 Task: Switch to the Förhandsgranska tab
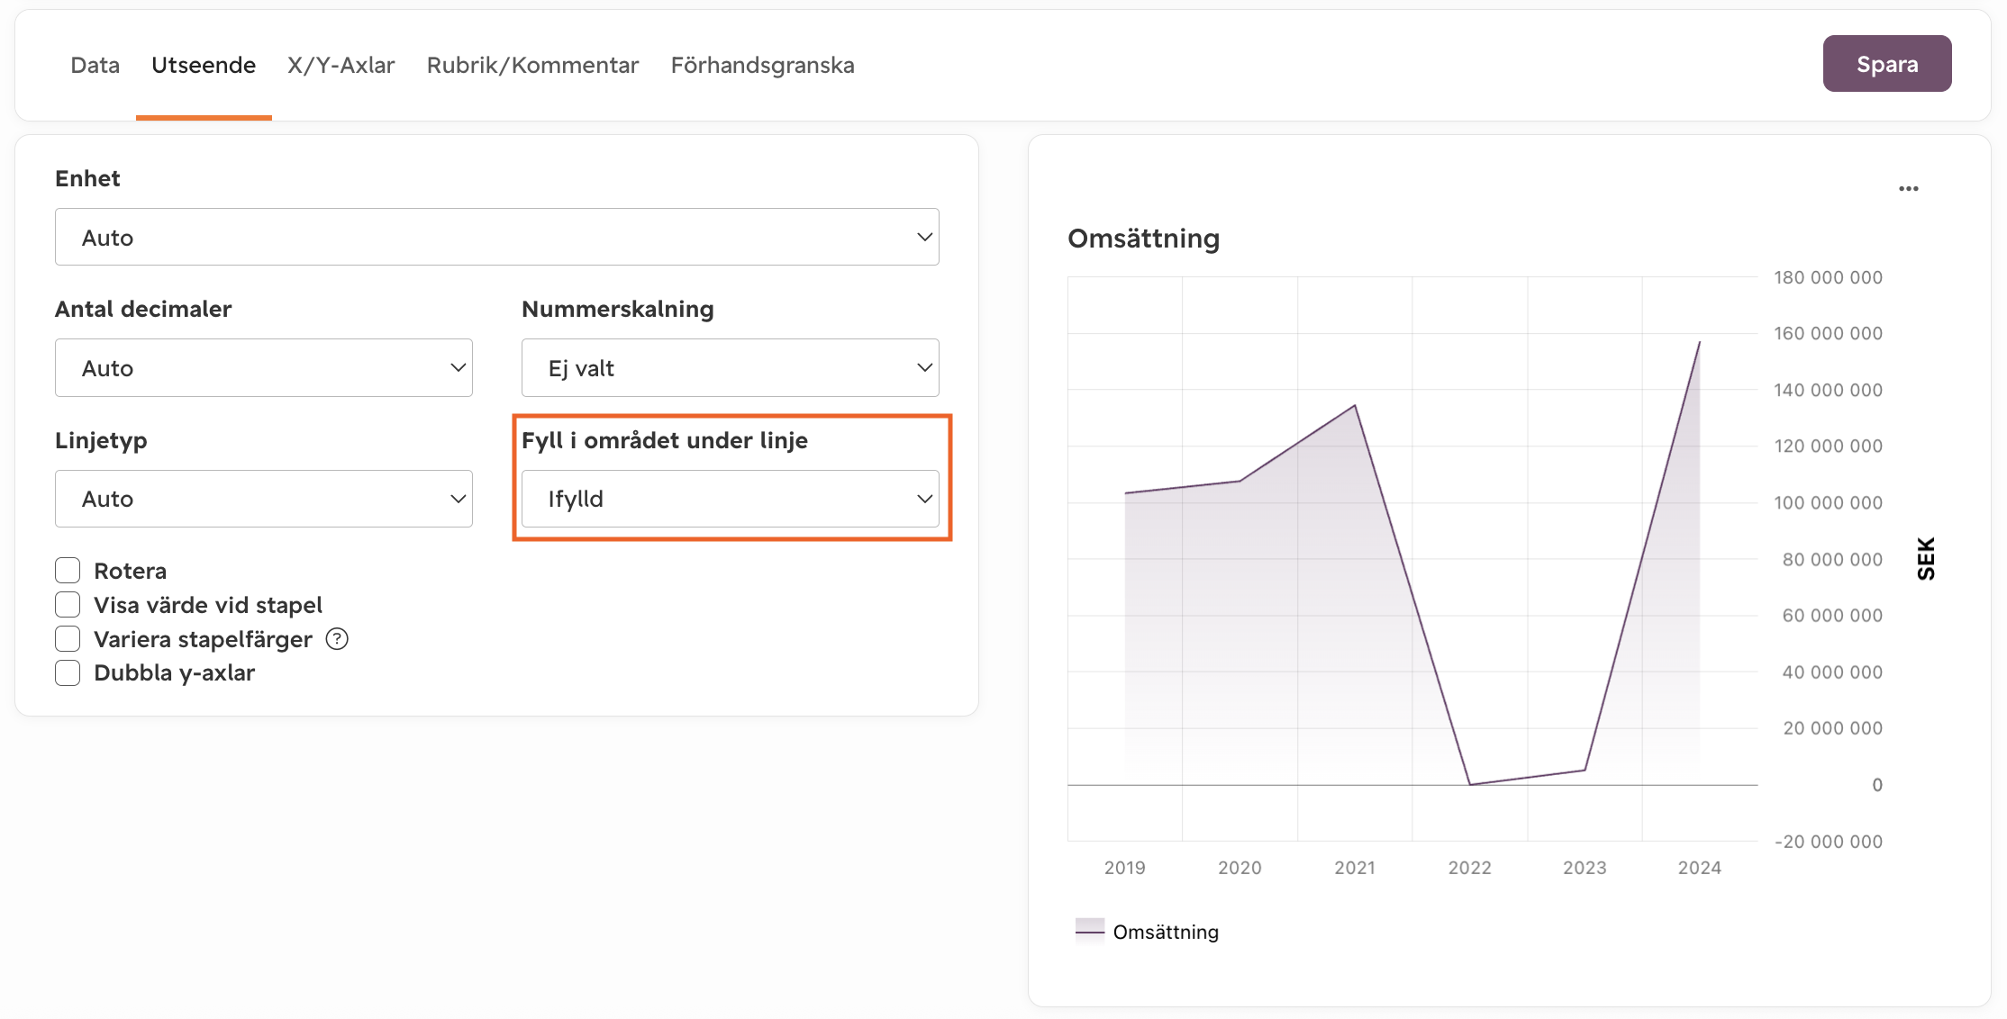pyautogui.click(x=763, y=65)
